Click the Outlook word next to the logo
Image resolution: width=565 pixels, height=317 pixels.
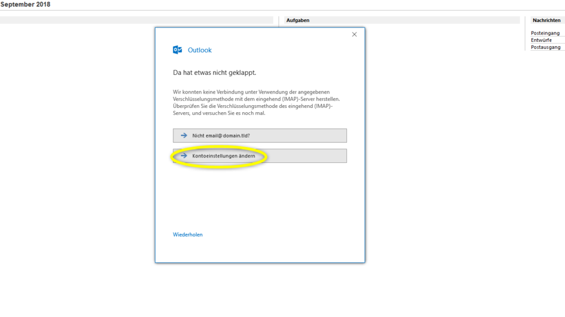coord(199,50)
